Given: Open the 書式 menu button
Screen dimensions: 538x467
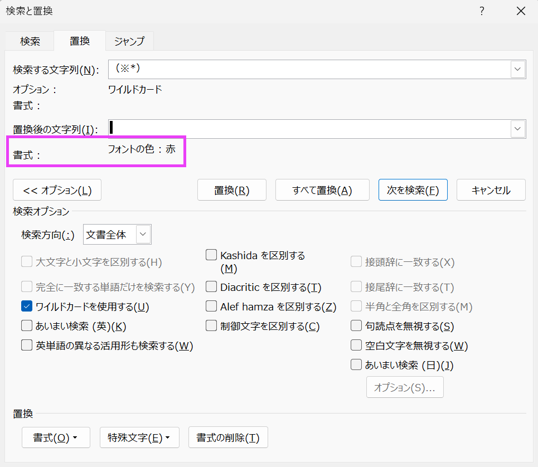Looking at the screenshot, I should click(x=56, y=438).
